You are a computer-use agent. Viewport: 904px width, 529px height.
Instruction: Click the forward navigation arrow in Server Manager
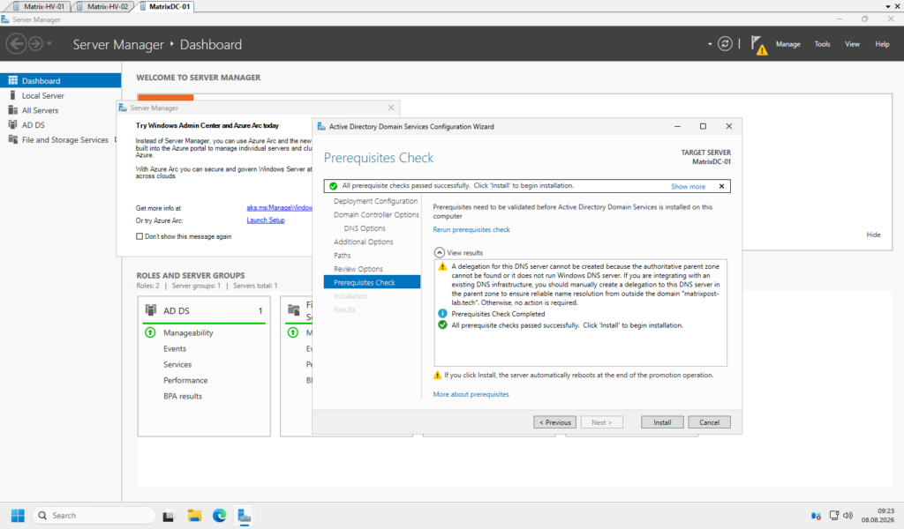tap(35, 44)
